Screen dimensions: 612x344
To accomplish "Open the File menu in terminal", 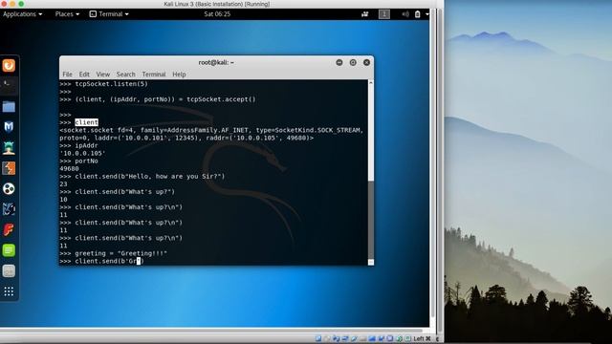I will [x=67, y=75].
